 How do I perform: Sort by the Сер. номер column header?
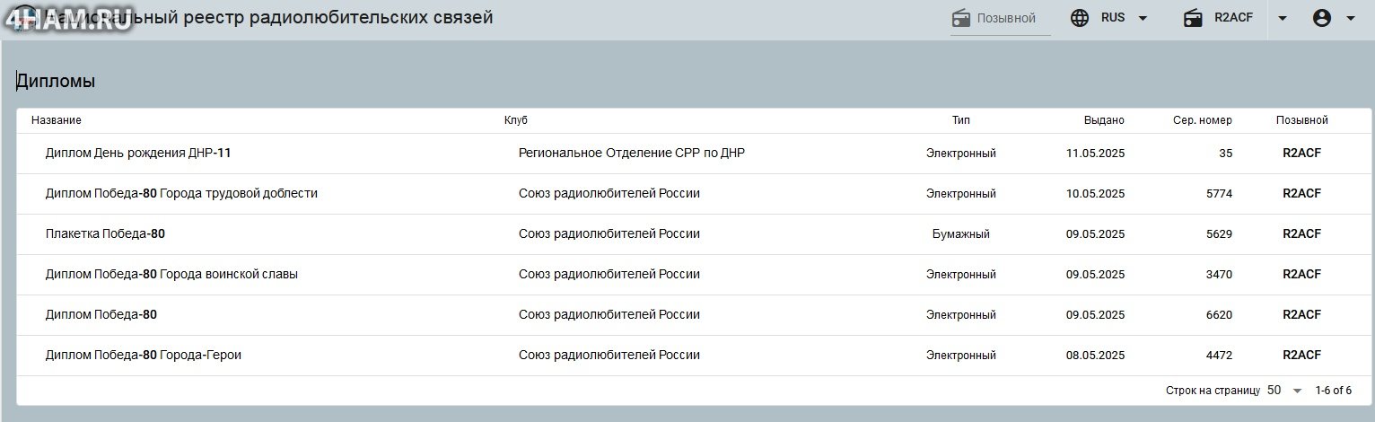[1203, 120]
